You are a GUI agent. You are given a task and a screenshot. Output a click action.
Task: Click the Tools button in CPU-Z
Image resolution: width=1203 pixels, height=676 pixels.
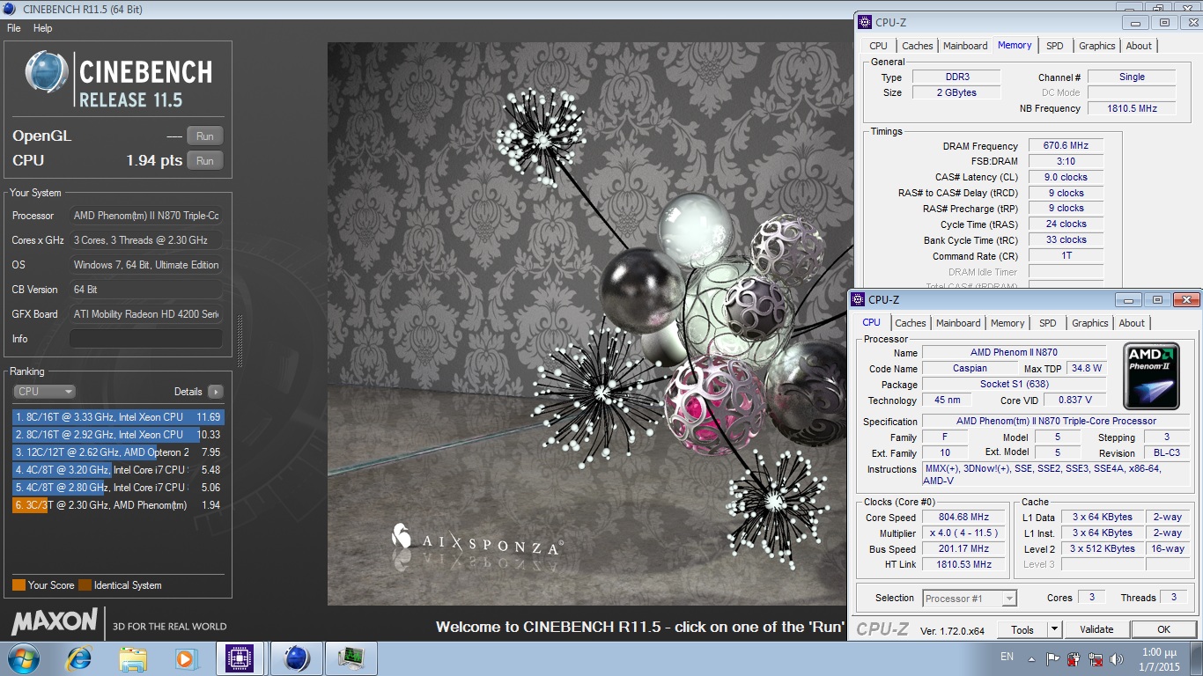(x=1022, y=629)
